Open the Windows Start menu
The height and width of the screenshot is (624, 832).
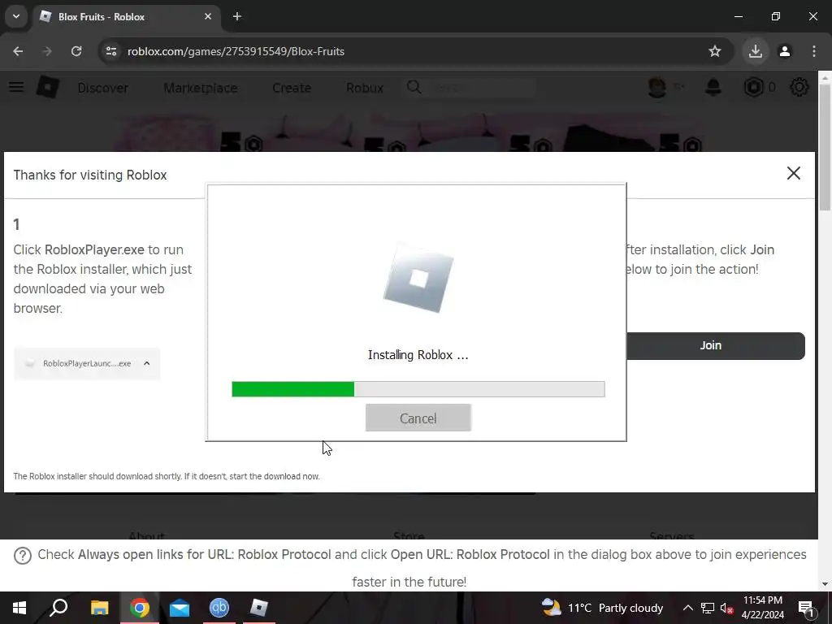coord(19,608)
